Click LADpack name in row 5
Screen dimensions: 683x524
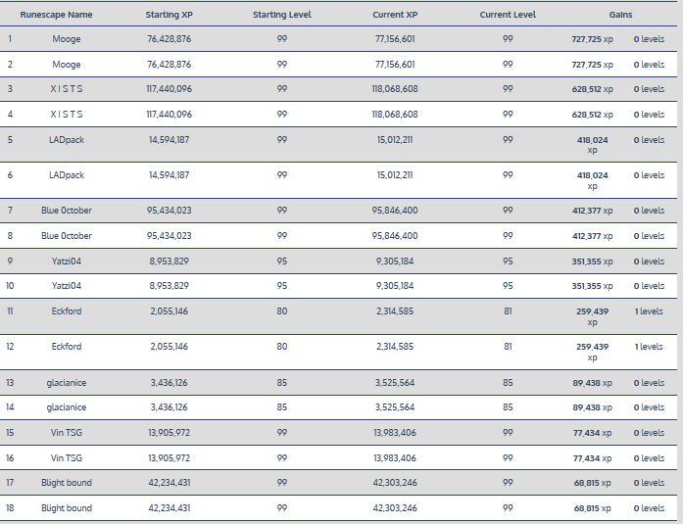(67, 140)
